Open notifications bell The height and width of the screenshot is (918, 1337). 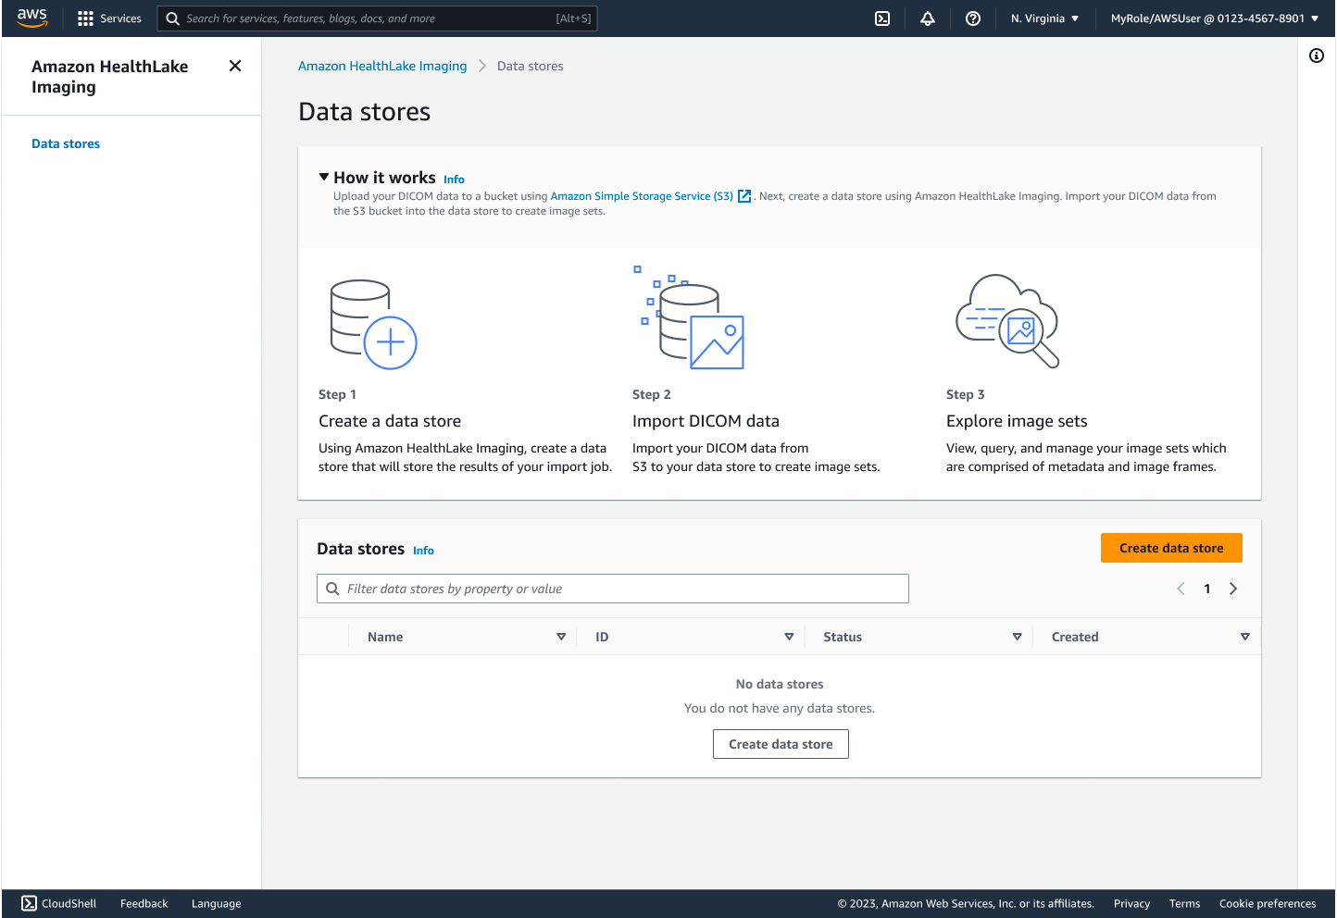928,19
